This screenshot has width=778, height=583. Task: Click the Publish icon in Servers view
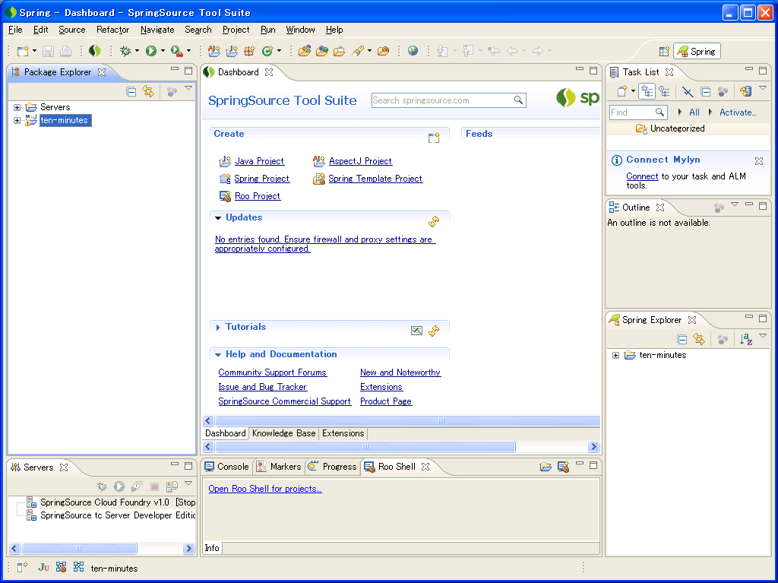pos(172,486)
